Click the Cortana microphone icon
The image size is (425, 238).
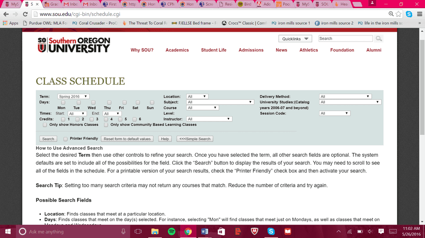[x=123, y=232]
